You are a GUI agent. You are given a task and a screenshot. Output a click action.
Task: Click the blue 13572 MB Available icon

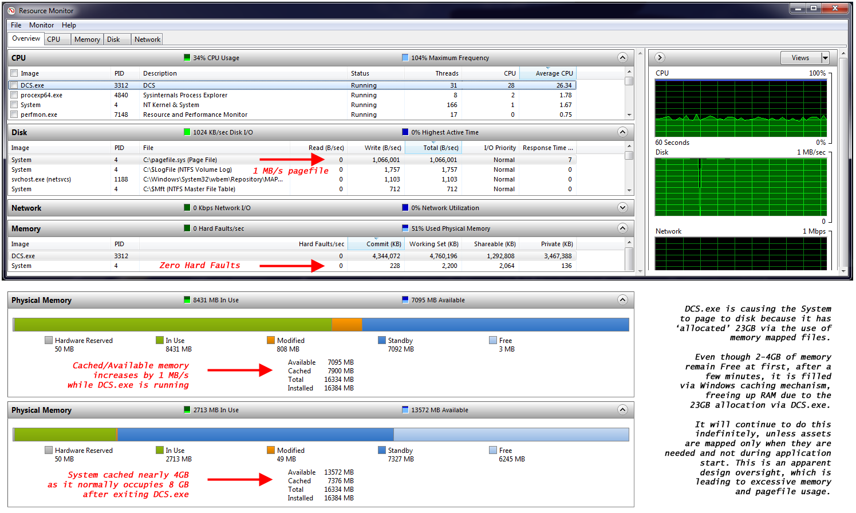[405, 410]
